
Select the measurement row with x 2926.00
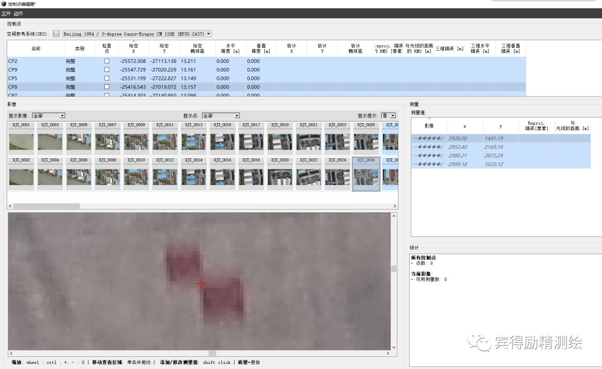point(501,138)
